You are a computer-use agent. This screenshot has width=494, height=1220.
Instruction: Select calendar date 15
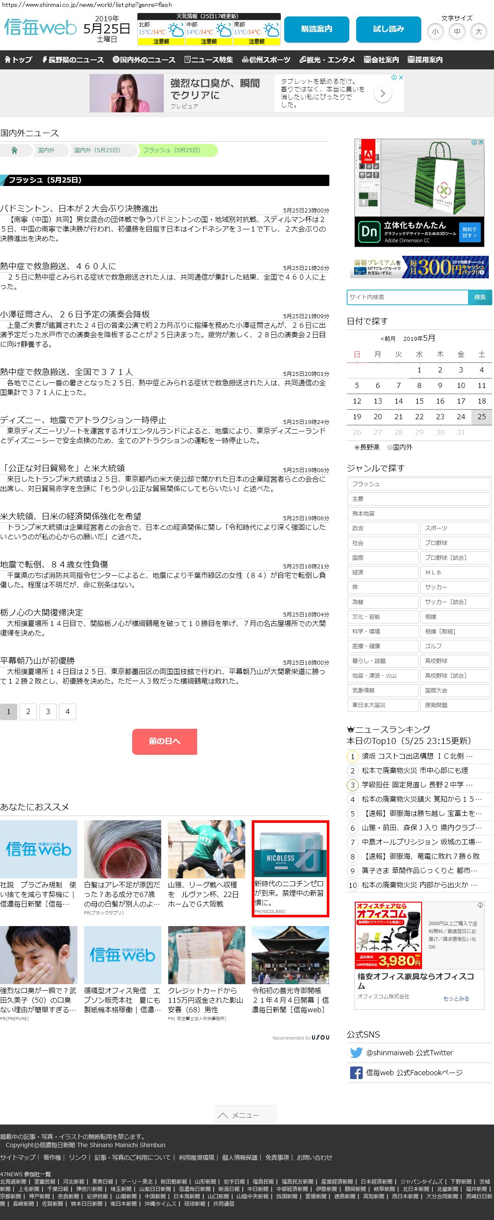[x=419, y=401]
